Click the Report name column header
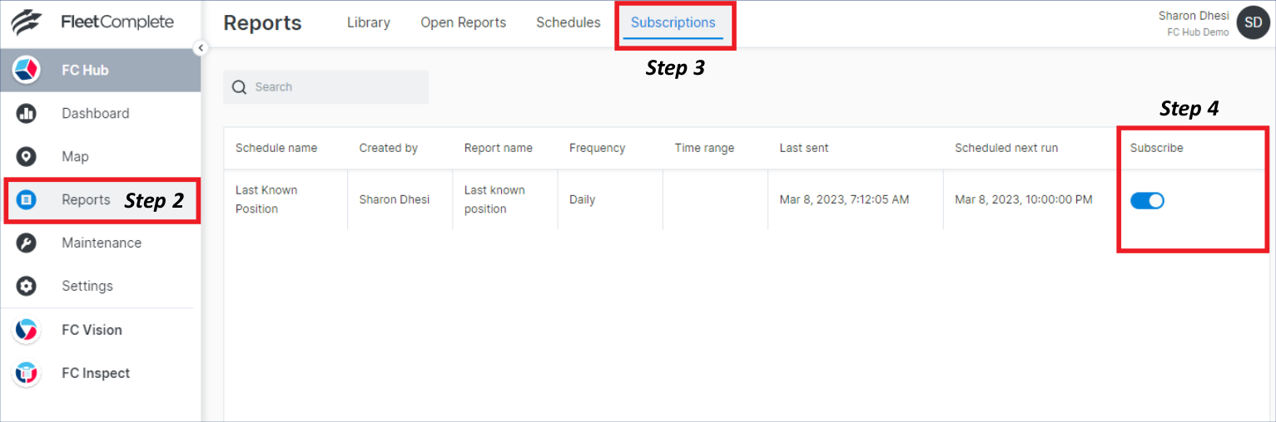The width and height of the screenshot is (1276, 422). [499, 148]
